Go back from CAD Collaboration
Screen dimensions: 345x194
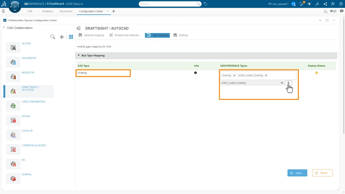[x=4, y=28]
